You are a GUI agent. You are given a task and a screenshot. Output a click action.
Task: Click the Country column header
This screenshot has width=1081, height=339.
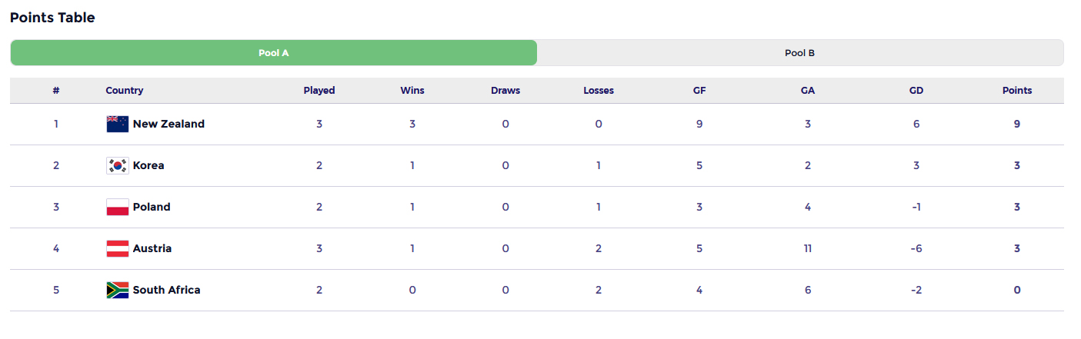point(125,90)
